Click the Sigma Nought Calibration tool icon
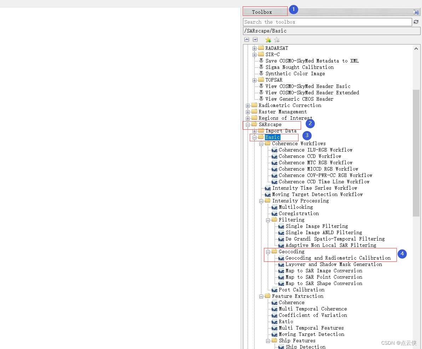 [x=261, y=67]
